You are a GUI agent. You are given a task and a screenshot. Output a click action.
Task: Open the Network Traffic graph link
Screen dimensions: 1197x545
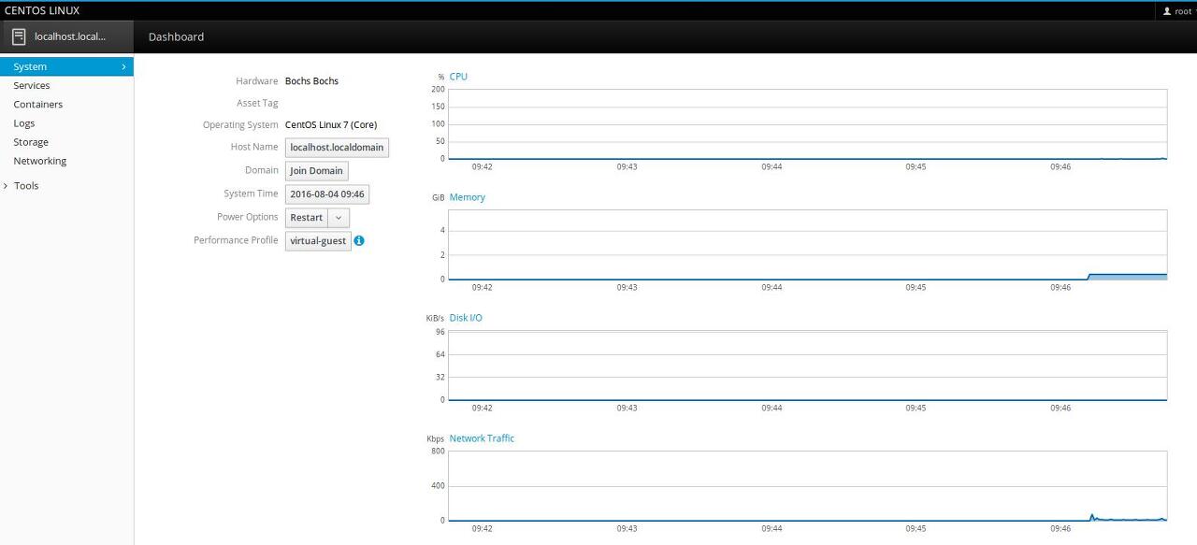pyautogui.click(x=482, y=438)
